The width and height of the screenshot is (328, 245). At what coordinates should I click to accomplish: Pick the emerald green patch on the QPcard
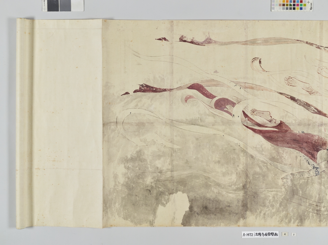(301, 5)
